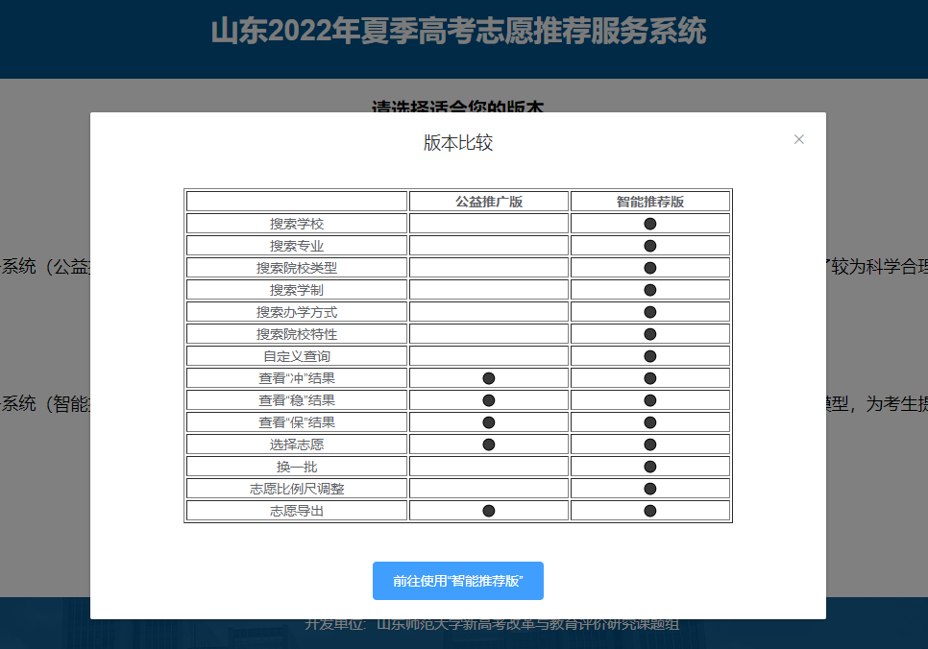Click the empty 公益推广版 cell for 搜索学校

(x=488, y=223)
